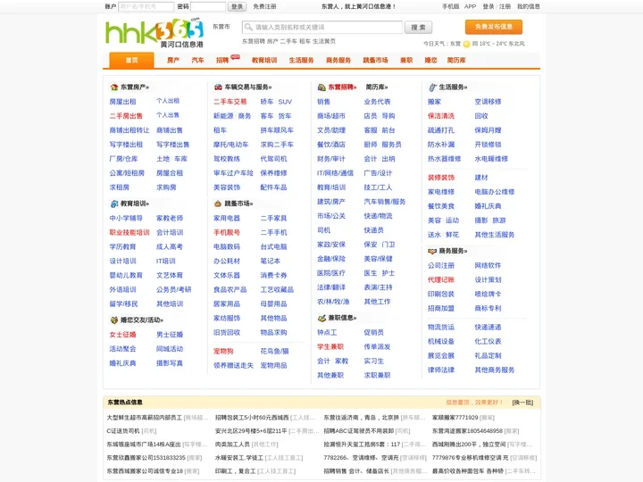Click the icon beside 东营招聘 heading

click(321, 87)
